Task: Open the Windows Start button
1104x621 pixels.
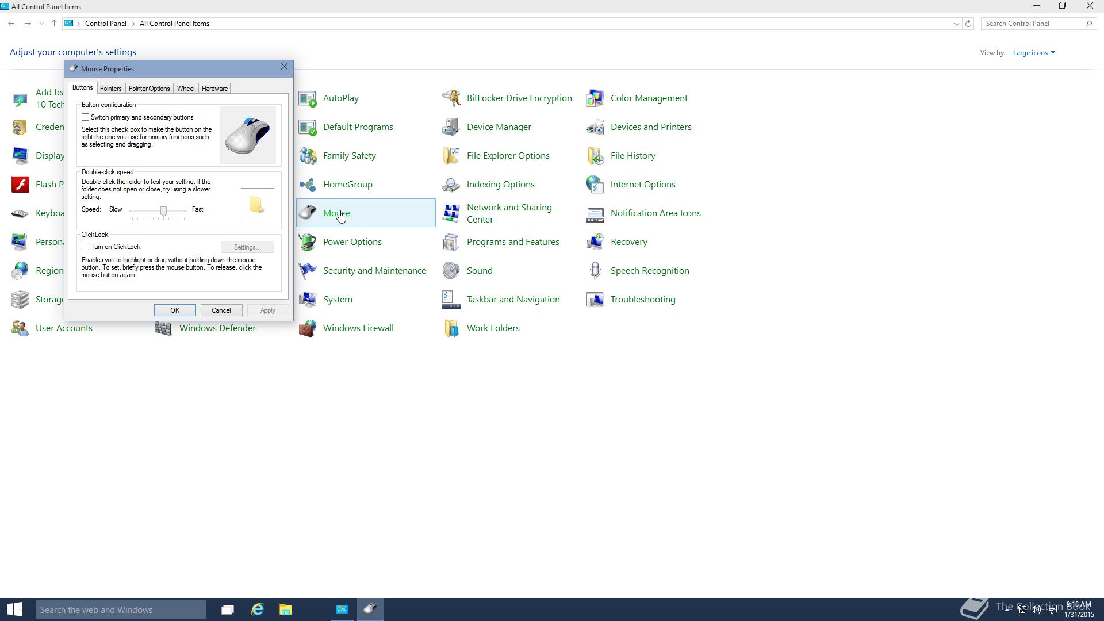Action: pyautogui.click(x=14, y=609)
